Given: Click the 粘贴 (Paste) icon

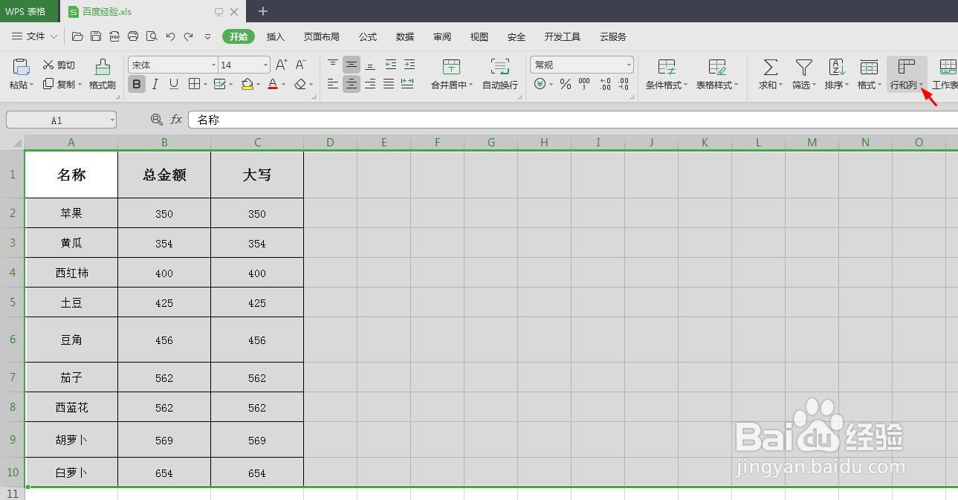Looking at the screenshot, I should 19,74.
